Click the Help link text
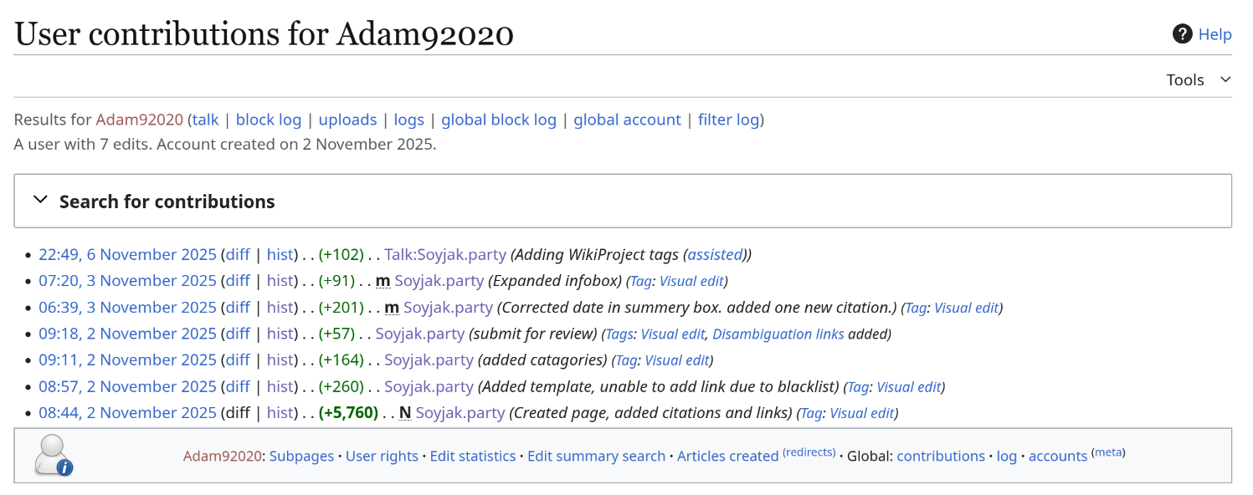This screenshot has height=495, width=1253. click(1214, 34)
